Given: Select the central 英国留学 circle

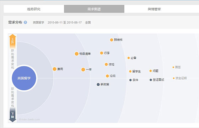Looking at the screenshot, I should (x=24, y=78).
